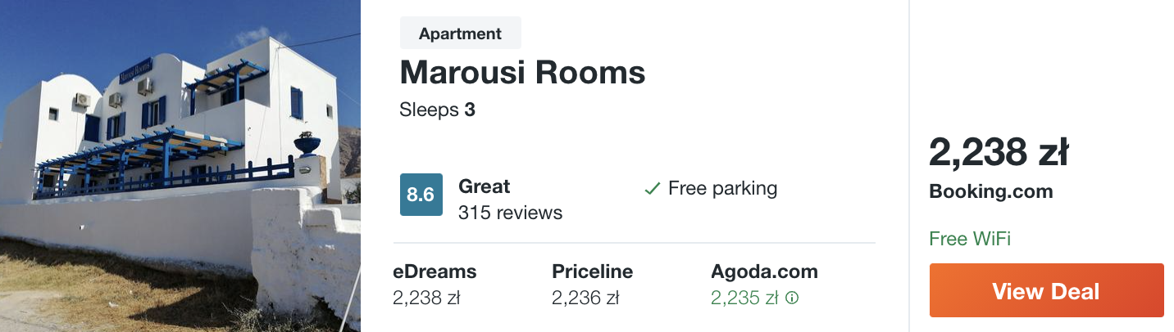
Task: Click the orange View Deal button
Action: 1047,290
